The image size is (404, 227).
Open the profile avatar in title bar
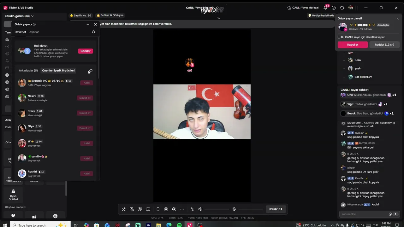point(351,8)
